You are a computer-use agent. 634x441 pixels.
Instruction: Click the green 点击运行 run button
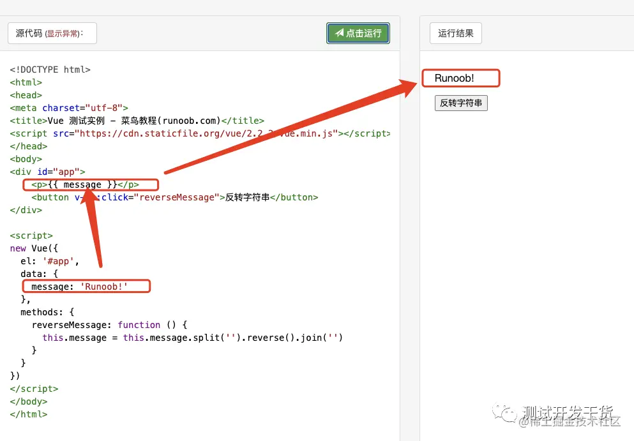coord(358,33)
